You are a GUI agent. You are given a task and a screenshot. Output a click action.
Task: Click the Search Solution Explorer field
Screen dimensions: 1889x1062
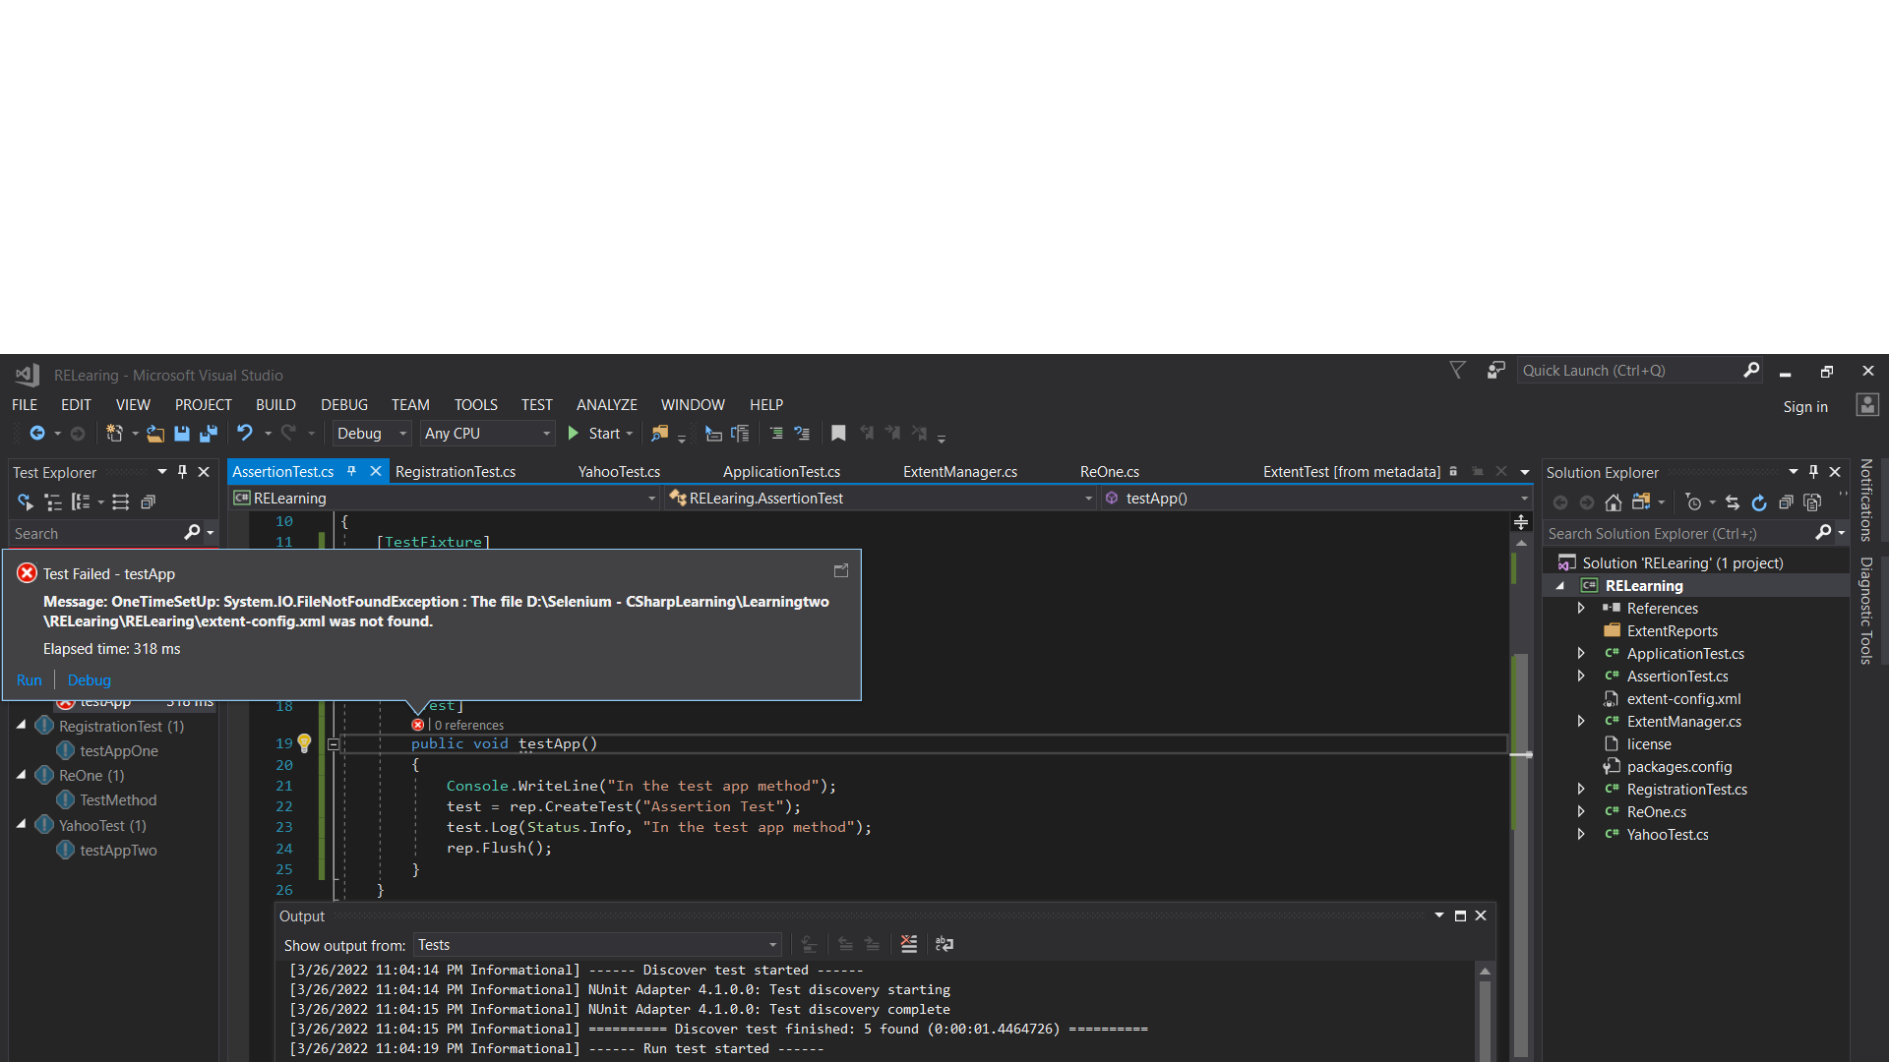coord(1679,534)
